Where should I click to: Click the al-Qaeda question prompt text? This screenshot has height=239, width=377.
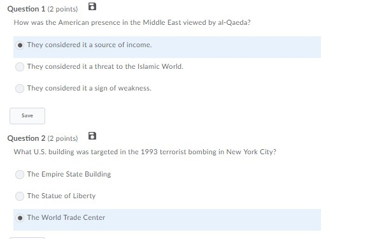point(132,22)
